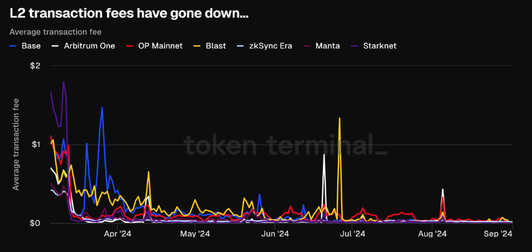Image resolution: width=532 pixels, height=252 pixels.
Task: Click the May '24 axis label
Action: click(x=195, y=234)
